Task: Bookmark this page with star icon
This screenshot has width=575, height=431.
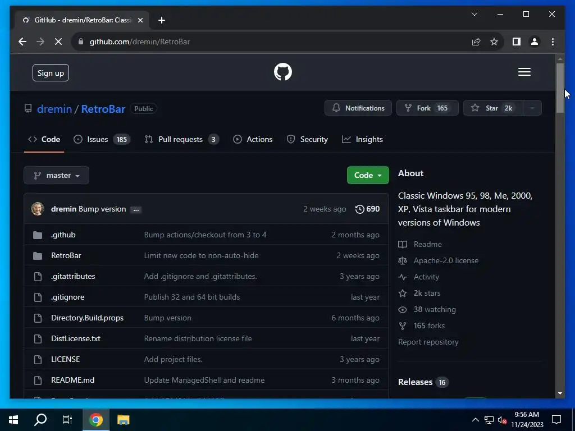Action: point(494,42)
